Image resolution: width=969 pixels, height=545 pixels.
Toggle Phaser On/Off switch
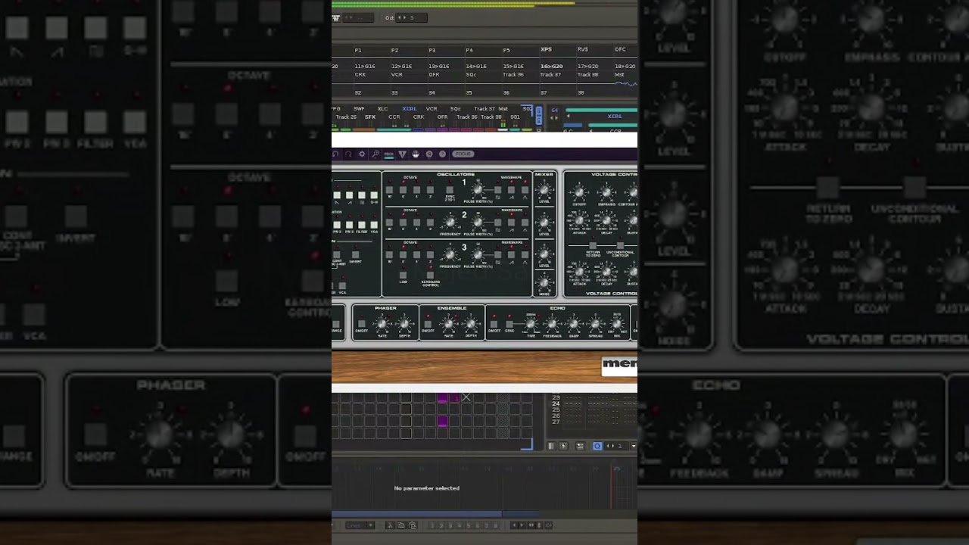coord(362,324)
